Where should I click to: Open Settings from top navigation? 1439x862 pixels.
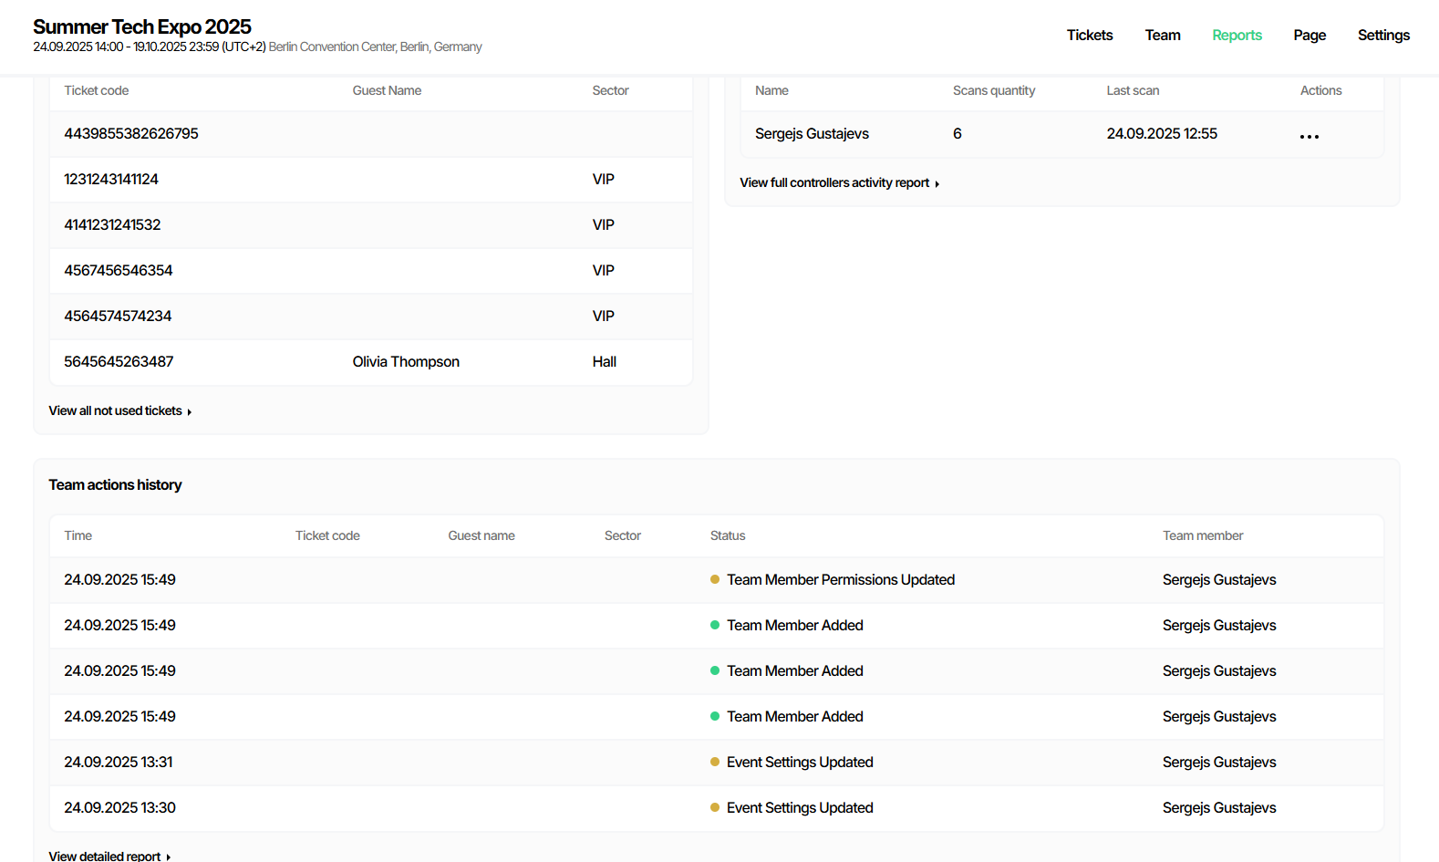[x=1383, y=35]
